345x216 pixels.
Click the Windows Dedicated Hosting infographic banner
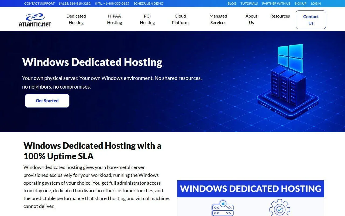251,189
